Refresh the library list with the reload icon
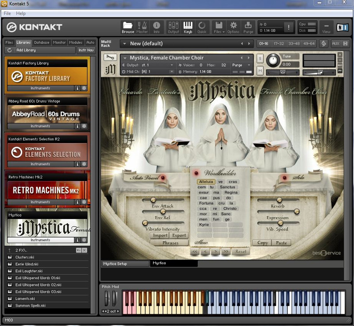Viewport: 354px width, 326px height. pyautogui.click(x=9, y=50)
